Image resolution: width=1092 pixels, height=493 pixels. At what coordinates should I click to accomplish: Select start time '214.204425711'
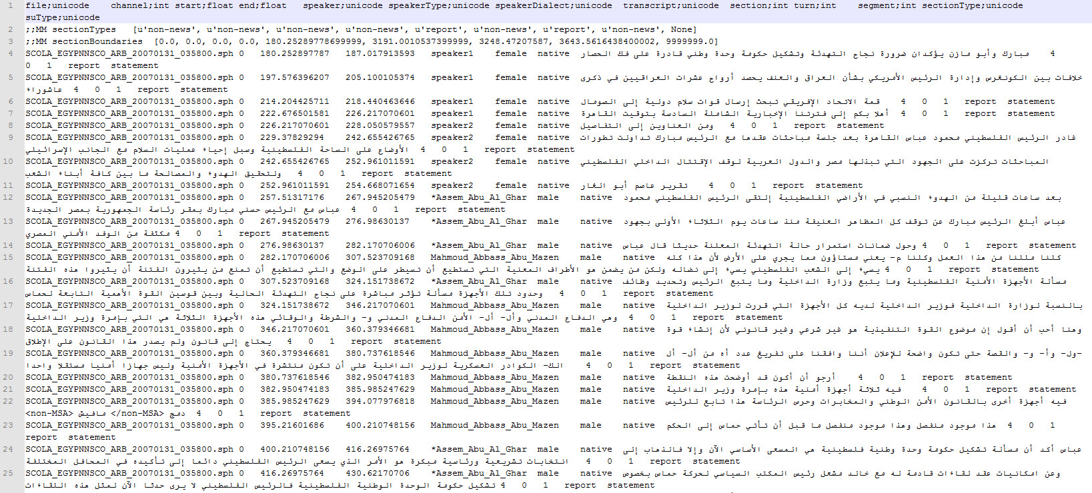pos(295,101)
